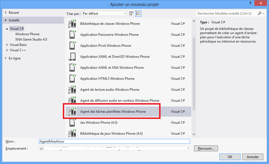This screenshot has height=164, width=269.
Task: Click the Agent de diffusion audio icon
Action: click(72, 100)
